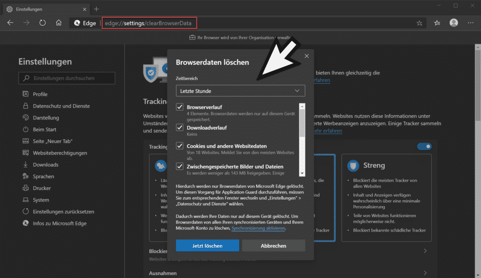Click the Edge logo in the address bar

(78, 23)
